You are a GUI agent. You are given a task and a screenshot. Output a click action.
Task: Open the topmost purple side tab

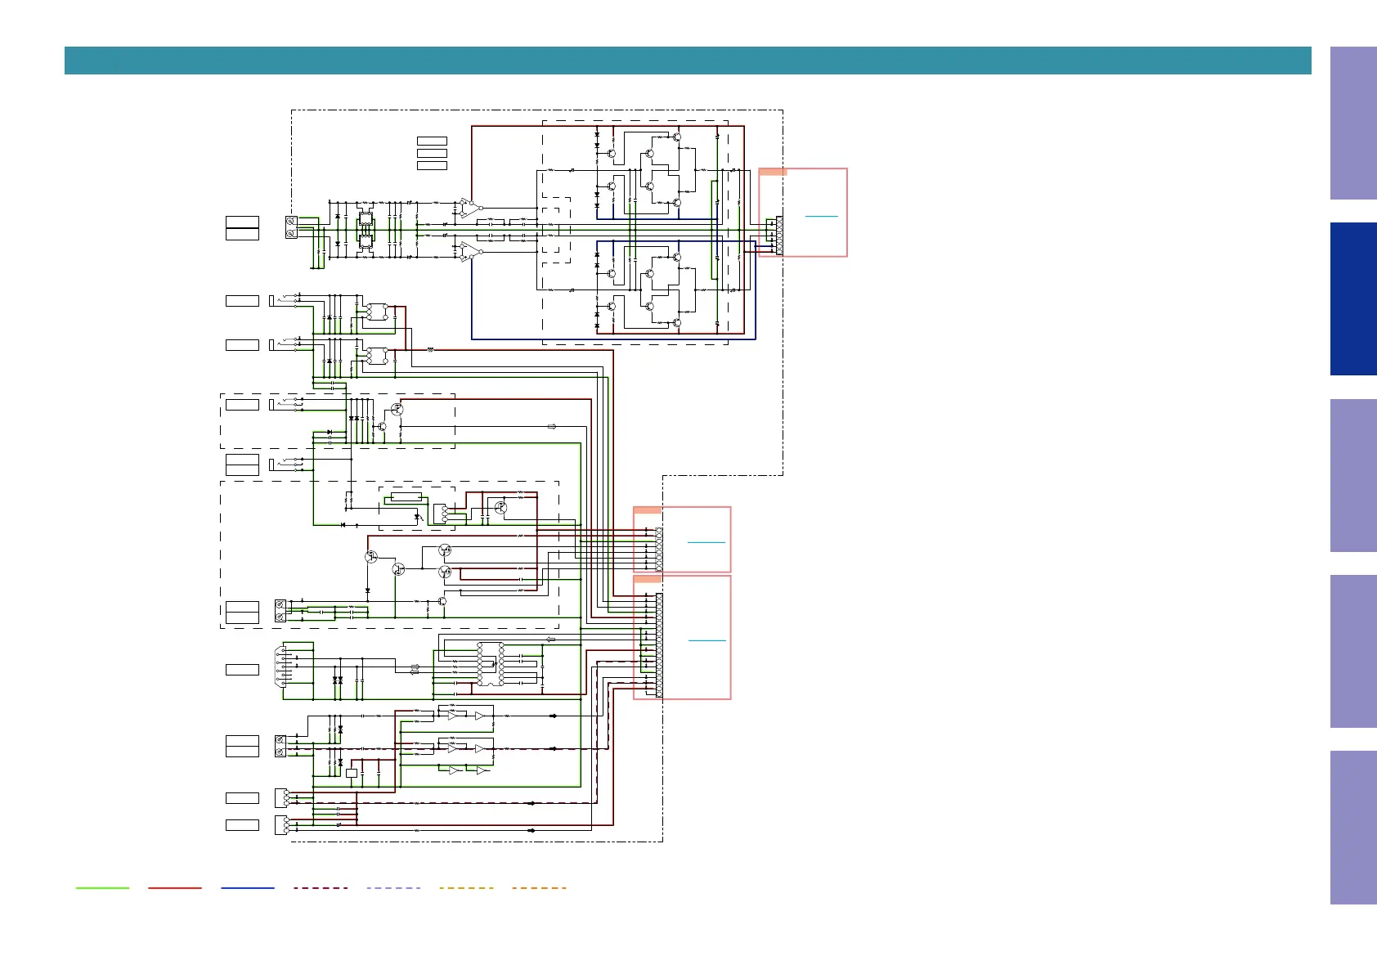coord(1353,123)
